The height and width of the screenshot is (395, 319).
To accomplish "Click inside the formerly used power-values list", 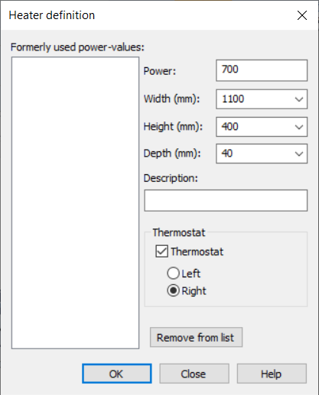I will click(75, 202).
